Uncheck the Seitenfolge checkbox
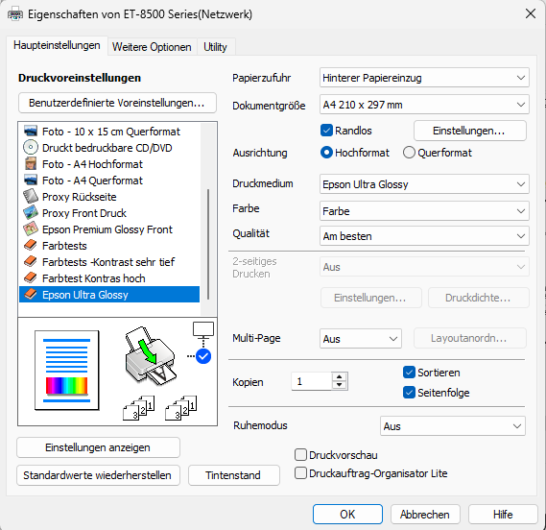The width and height of the screenshot is (546, 530). (x=409, y=393)
